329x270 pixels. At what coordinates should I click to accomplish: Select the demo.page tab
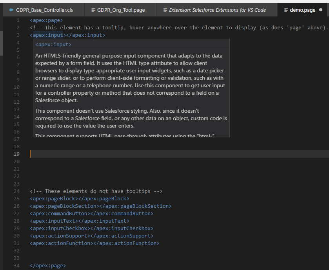(303, 10)
